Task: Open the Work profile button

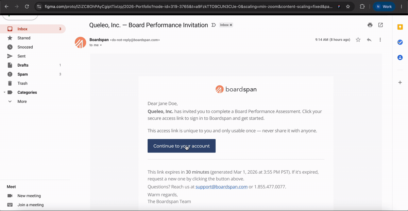Action: coord(384,6)
